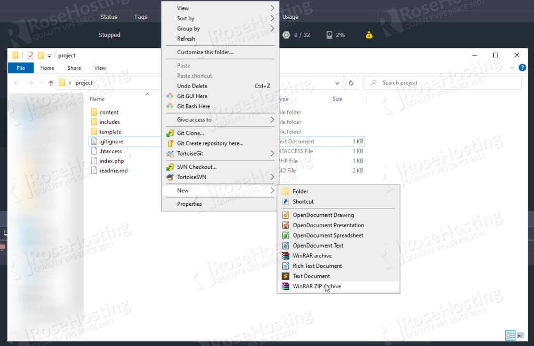This screenshot has width=534, height=346.
Task: Sort files by the Size column header
Action: coord(337,99)
